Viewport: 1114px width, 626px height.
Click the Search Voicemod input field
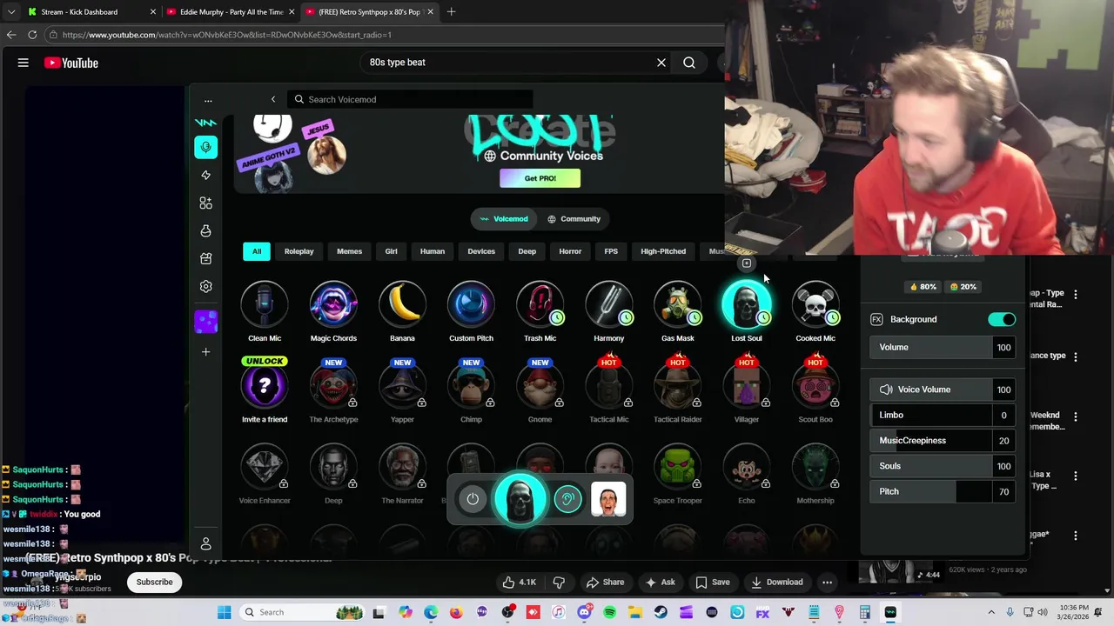pos(410,99)
